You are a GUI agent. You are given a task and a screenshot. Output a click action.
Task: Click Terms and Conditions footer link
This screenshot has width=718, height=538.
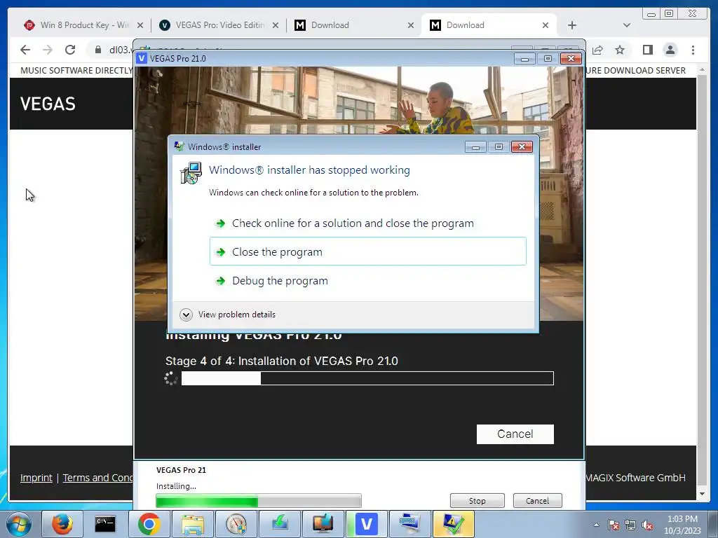pyautogui.click(x=97, y=478)
